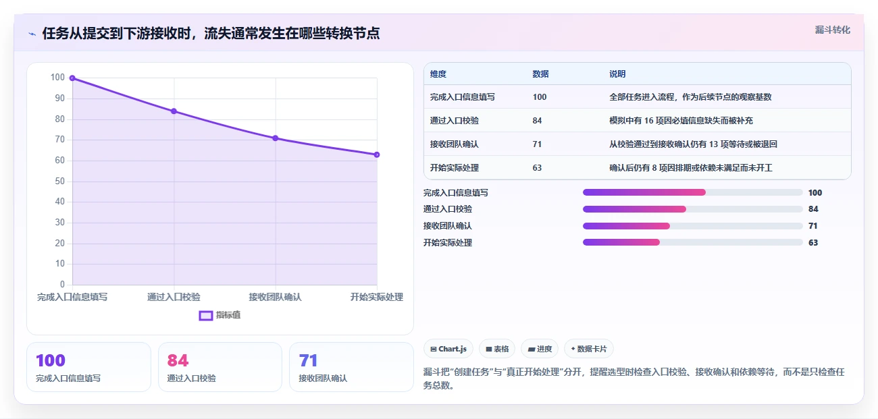Open the stat card showing 84 通过入口校验
The image size is (878, 419).
(220, 367)
